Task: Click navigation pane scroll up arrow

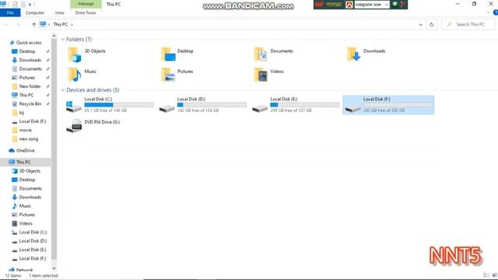Action: tap(54, 36)
